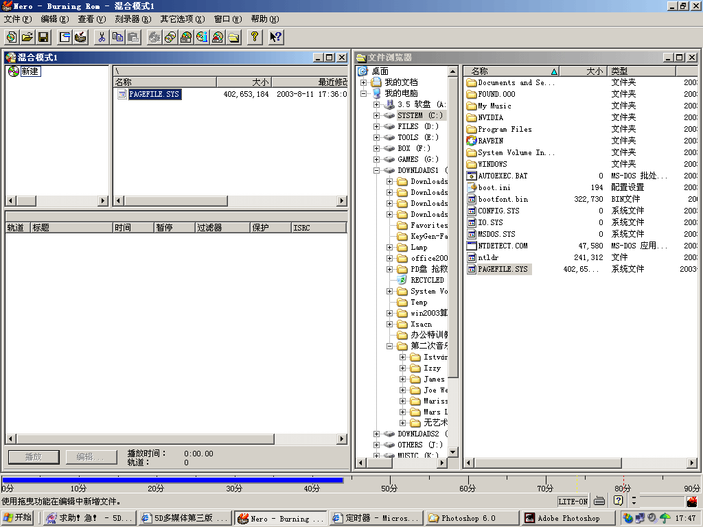Click the Nero flame icon in the status bar

point(692,501)
